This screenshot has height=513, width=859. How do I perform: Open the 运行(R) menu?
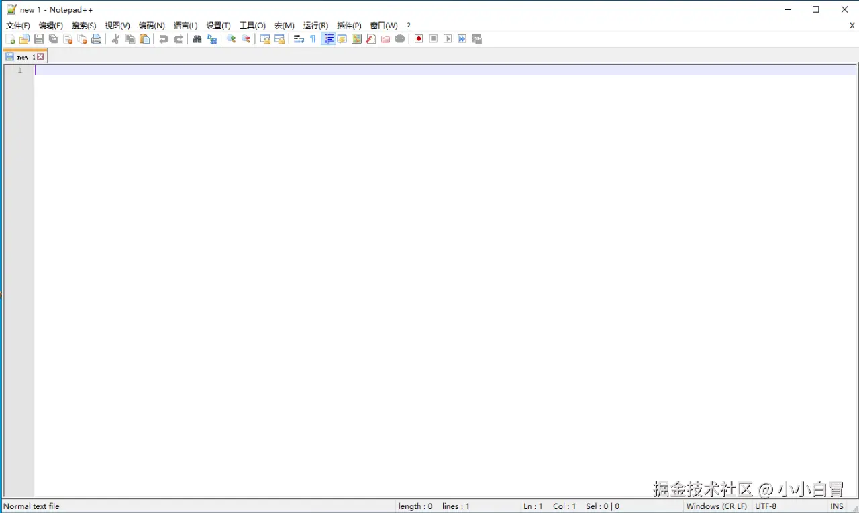(x=316, y=26)
